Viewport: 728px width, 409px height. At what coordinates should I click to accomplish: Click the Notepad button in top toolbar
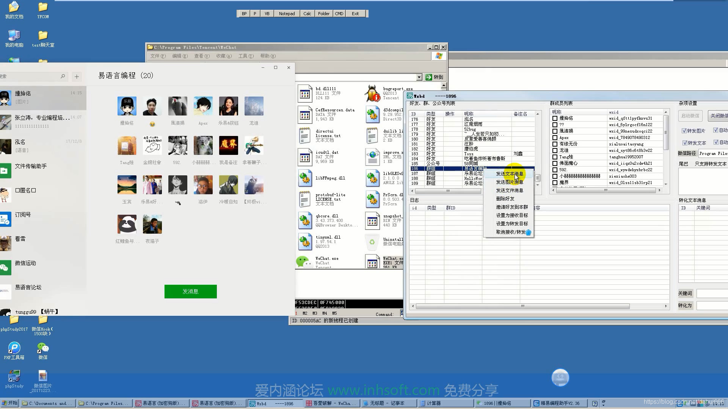tap(287, 14)
